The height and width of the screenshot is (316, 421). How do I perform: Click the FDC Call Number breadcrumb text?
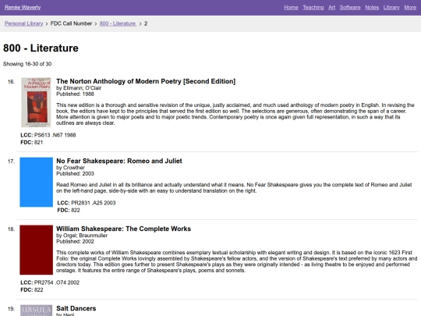[71, 23]
